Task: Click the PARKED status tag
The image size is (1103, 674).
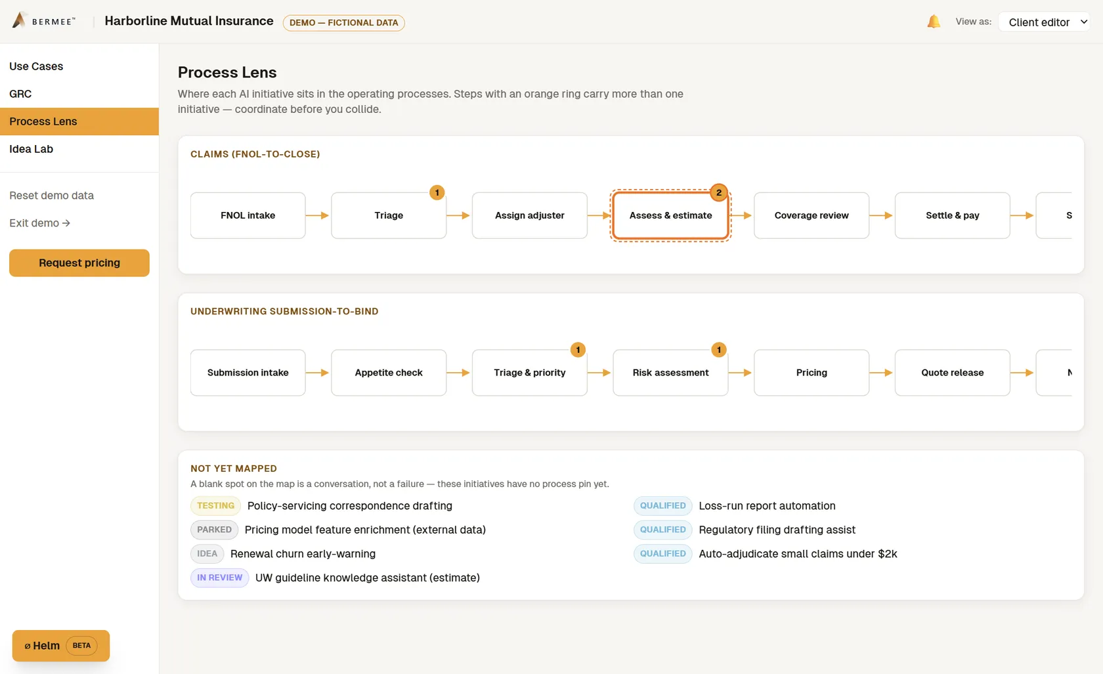Action: 215,530
